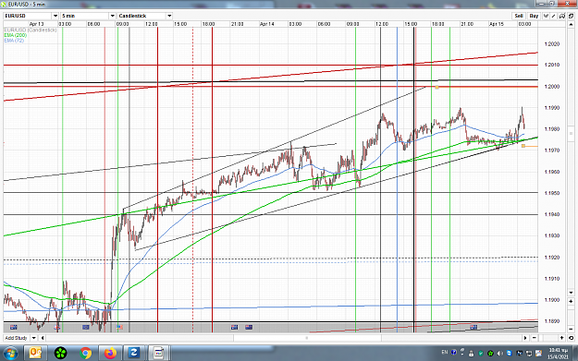
Task: Open the Add Study button
Action: coord(17,338)
